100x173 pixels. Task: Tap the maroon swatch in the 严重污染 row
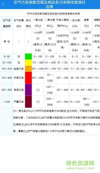pyautogui.click(x=28, y=102)
